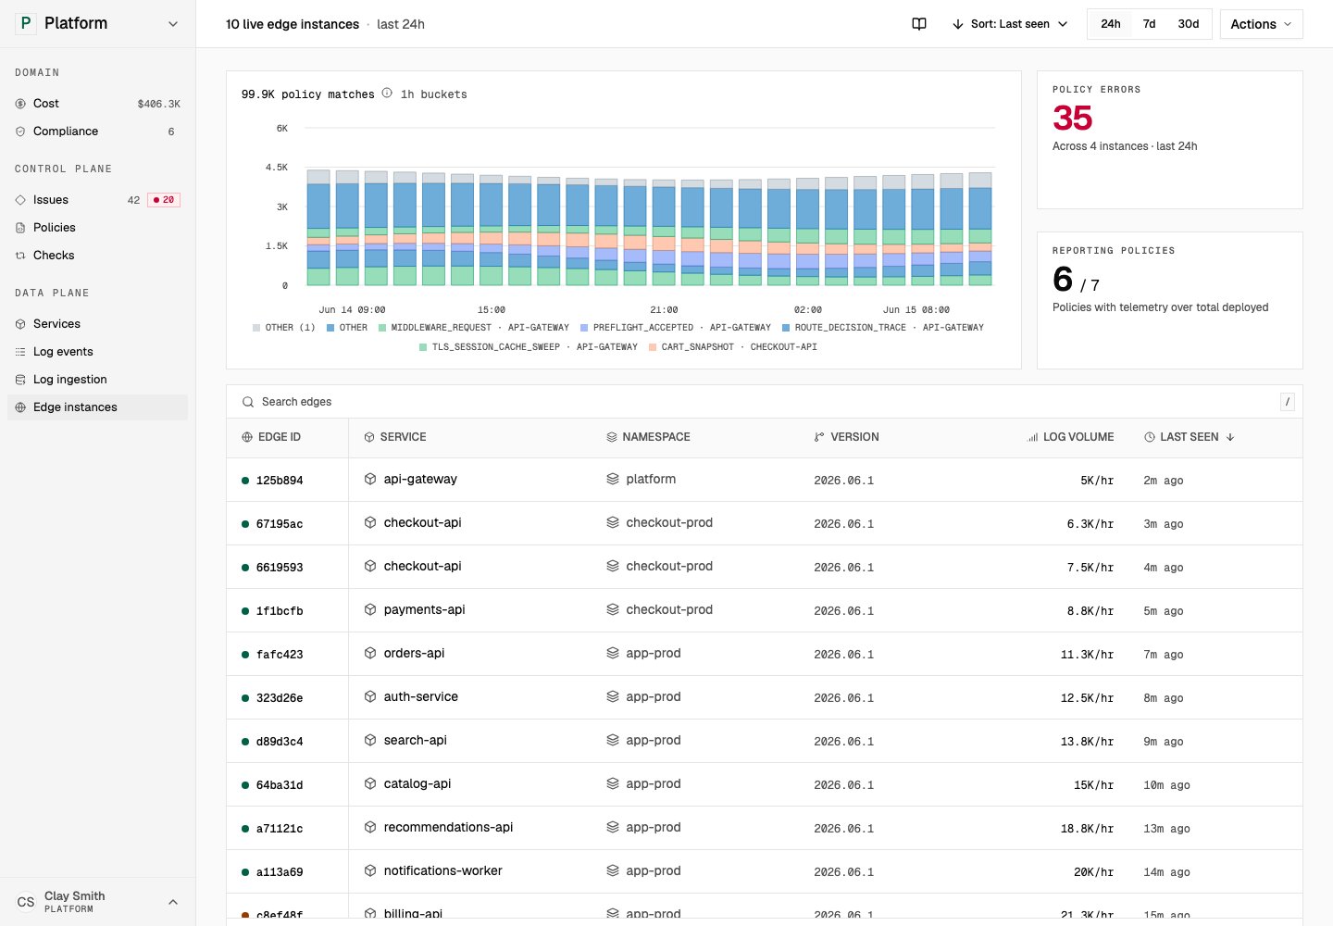Open the Policy Errors card

pyautogui.click(x=1170, y=140)
